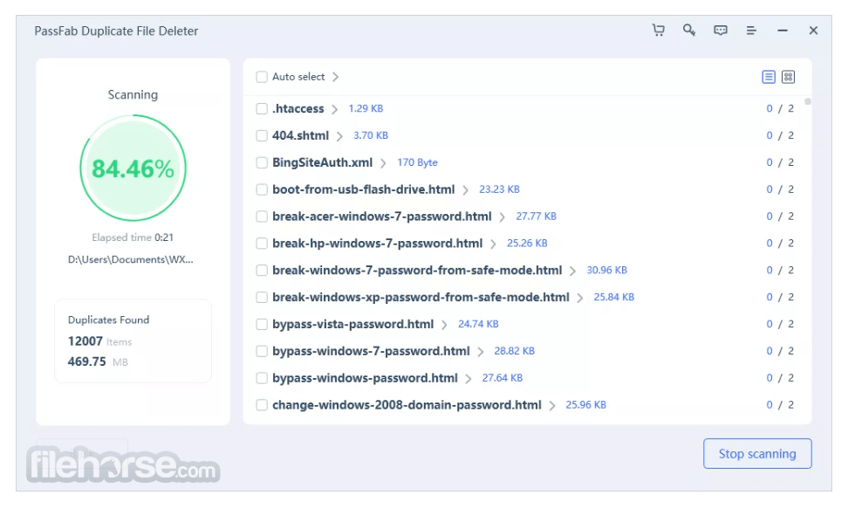Screen dimensions: 848x509
Task: Open the shopping cart purchase icon
Action: (658, 31)
